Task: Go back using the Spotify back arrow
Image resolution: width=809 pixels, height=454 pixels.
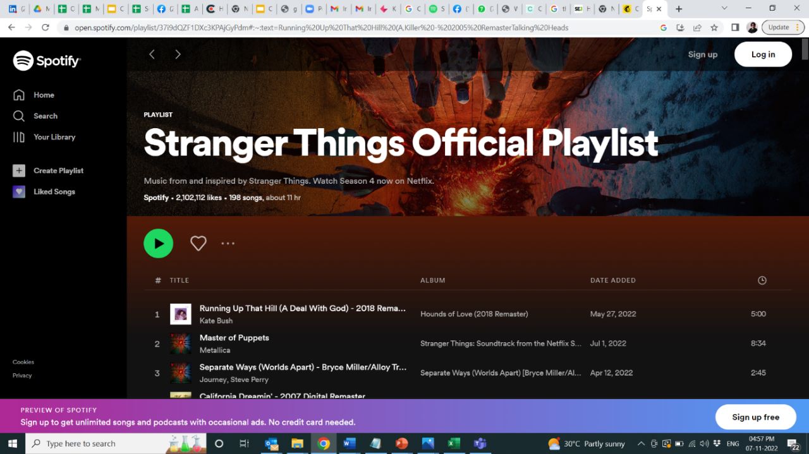Action: click(152, 54)
